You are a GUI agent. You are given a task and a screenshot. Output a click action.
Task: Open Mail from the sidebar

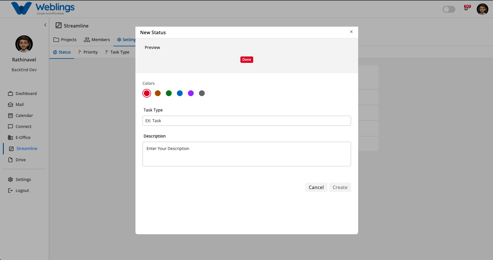16,105
